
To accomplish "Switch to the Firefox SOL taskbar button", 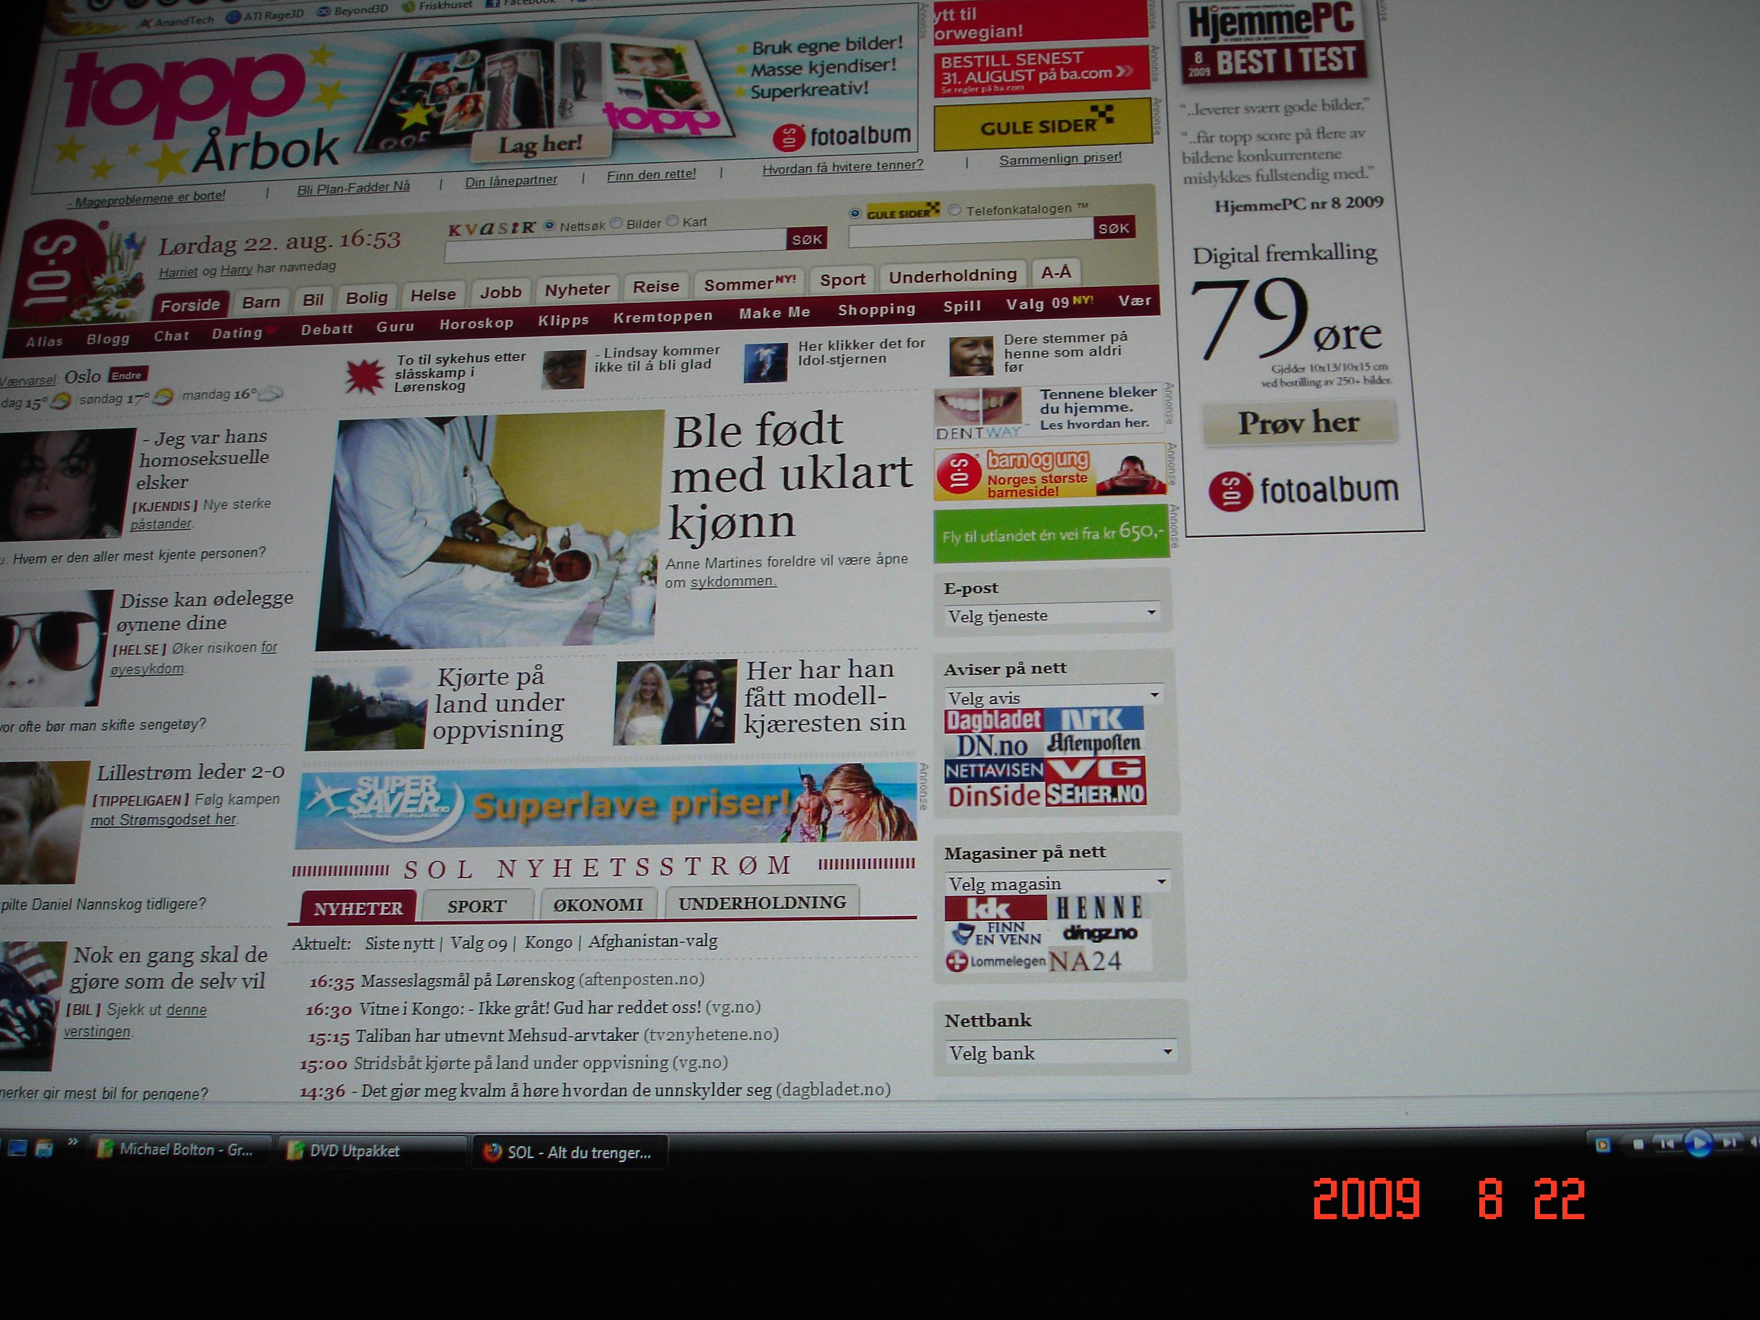I will coord(571,1152).
